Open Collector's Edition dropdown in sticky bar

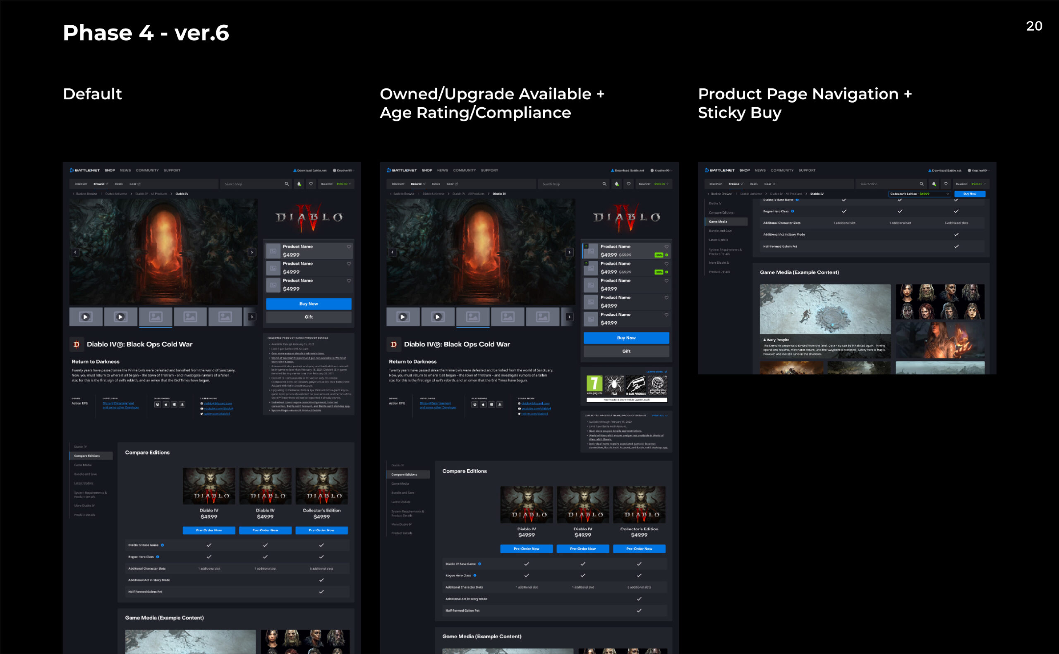[x=920, y=194]
